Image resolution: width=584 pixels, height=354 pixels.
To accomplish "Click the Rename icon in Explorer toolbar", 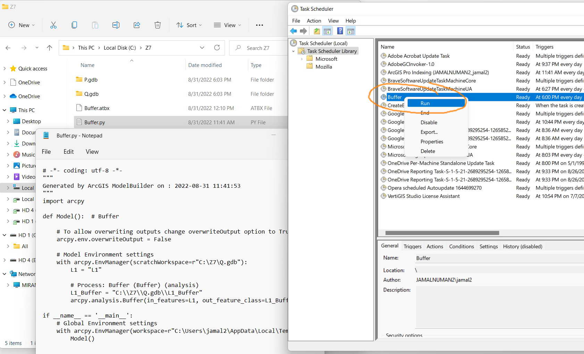I will pyautogui.click(x=116, y=25).
